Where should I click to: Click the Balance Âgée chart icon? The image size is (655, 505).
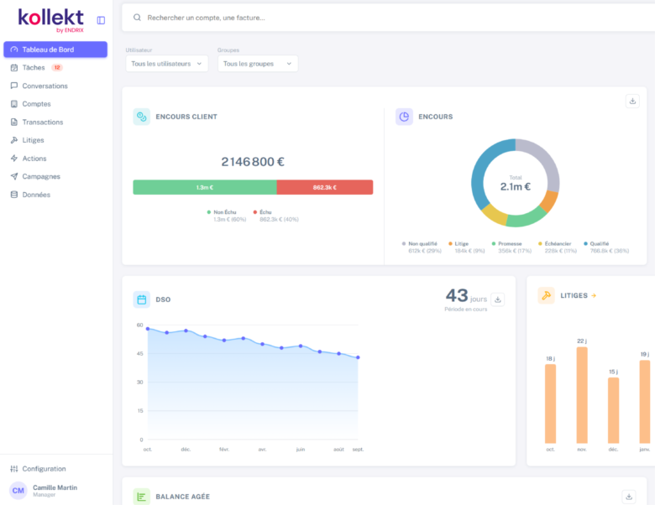pyautogui.click(x=142, y=497)
